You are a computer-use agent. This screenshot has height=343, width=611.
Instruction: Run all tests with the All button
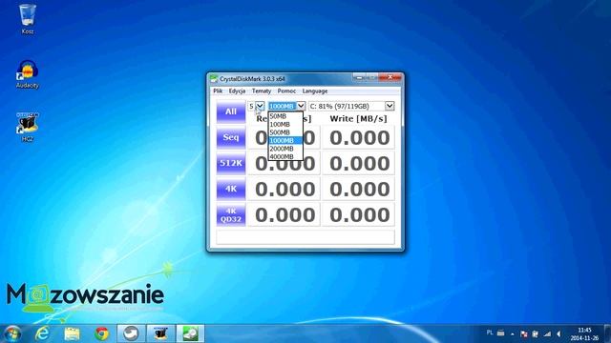click(x=231, y=111)
